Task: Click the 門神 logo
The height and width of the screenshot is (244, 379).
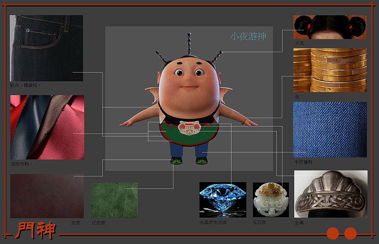Action: [36, 230]
